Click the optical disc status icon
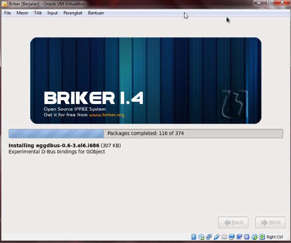The width and height of the screenshot is (291, 243). [x=201, y=237]
